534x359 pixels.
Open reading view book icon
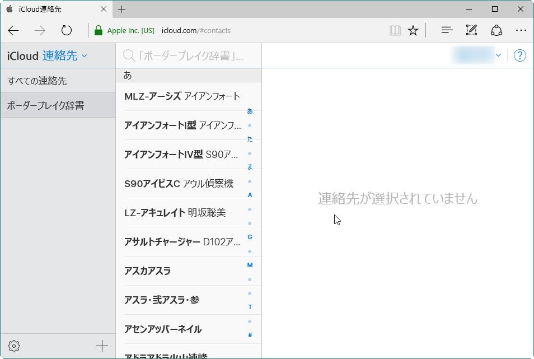click(x=395, y=31)
